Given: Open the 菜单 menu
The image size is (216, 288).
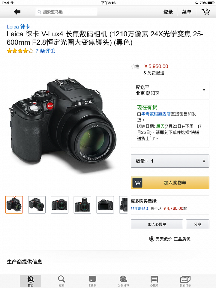Looking at the screenshot, I should pyautogui.click(x=187, y=12).
